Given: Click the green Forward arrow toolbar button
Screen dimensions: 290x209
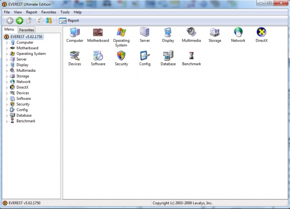Looking at the screenshot, I should pyautogui.click(x=20, y=21).
